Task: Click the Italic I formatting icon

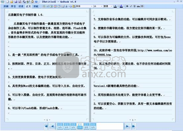Action: (x=131, y=6)
